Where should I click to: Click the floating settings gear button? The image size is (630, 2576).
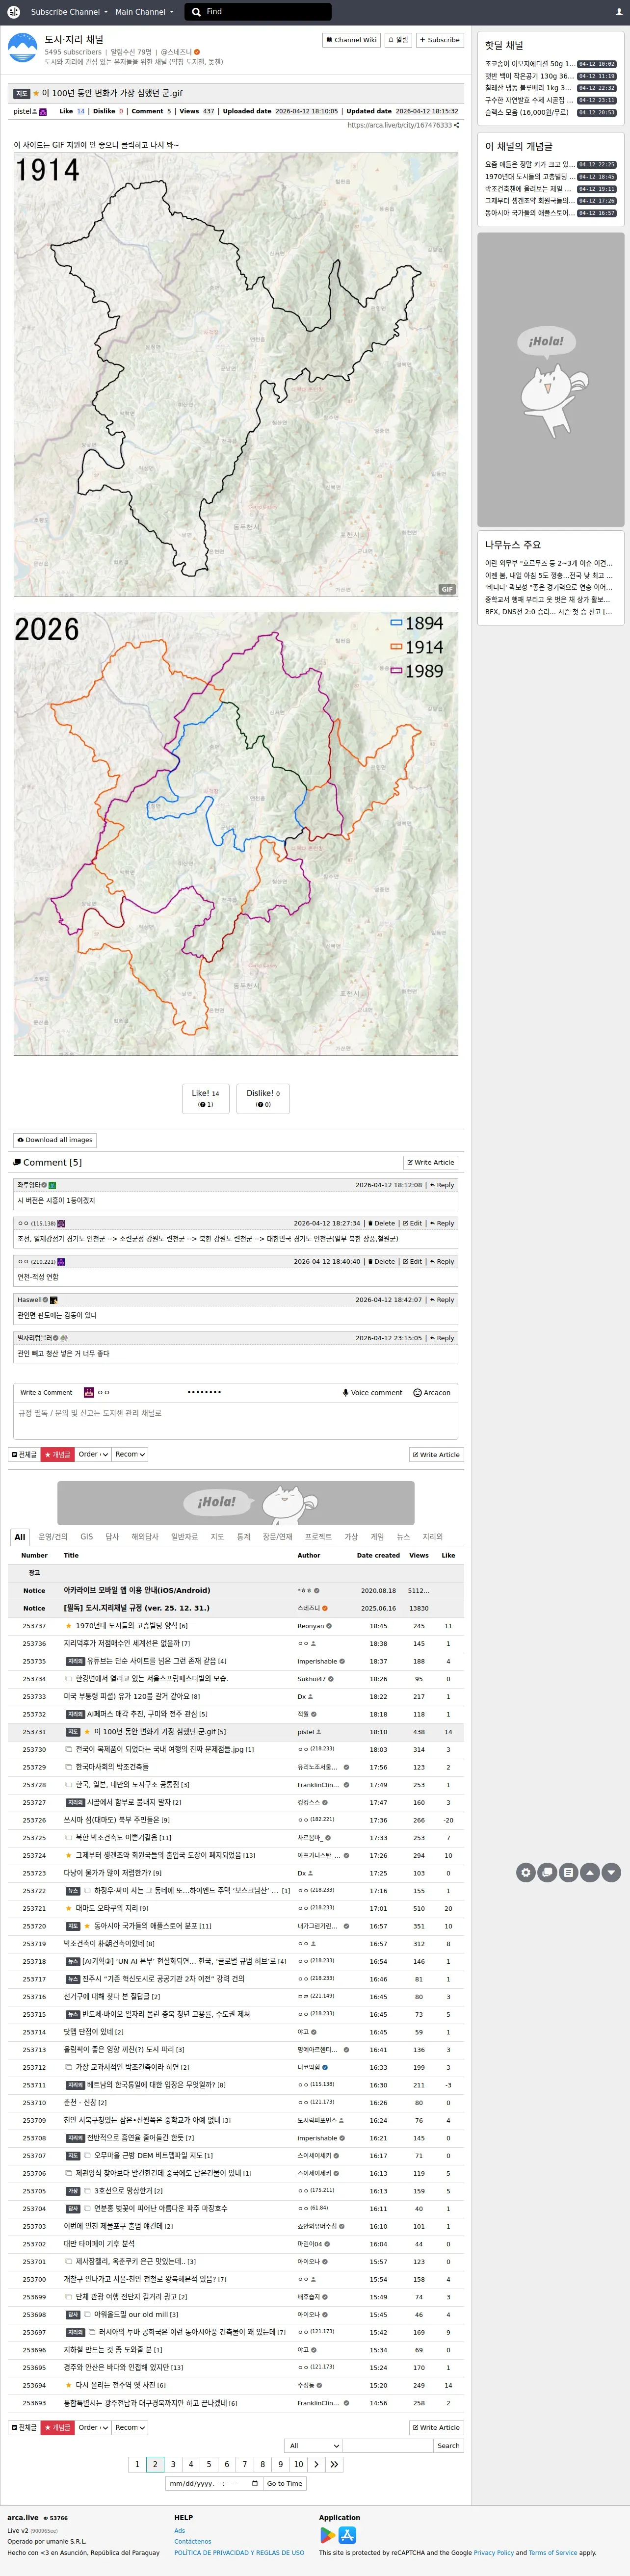click(526, 1872)
